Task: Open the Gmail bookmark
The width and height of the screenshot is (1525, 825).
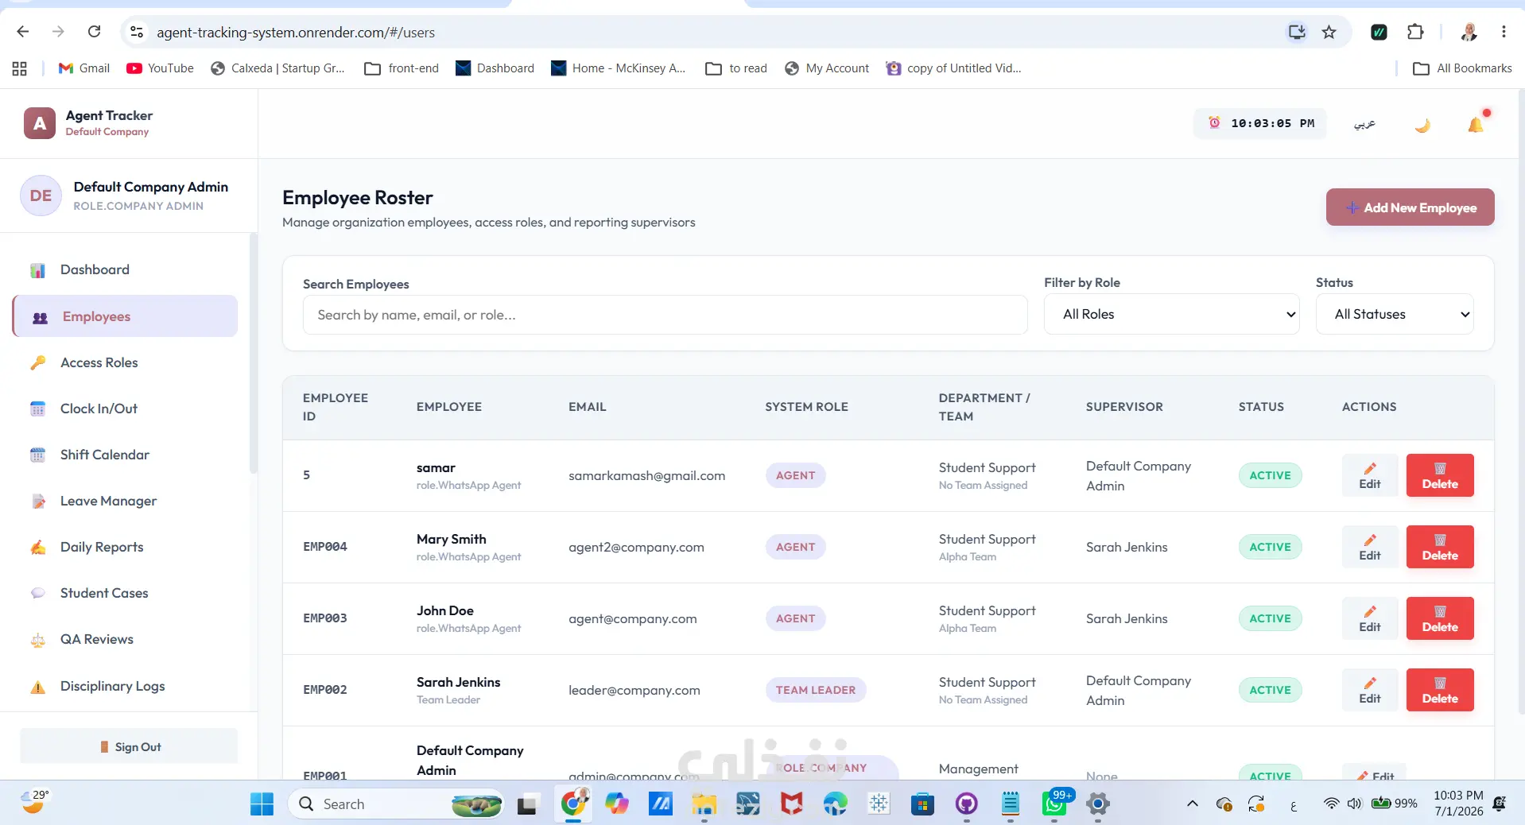Action: pos(84,68)
